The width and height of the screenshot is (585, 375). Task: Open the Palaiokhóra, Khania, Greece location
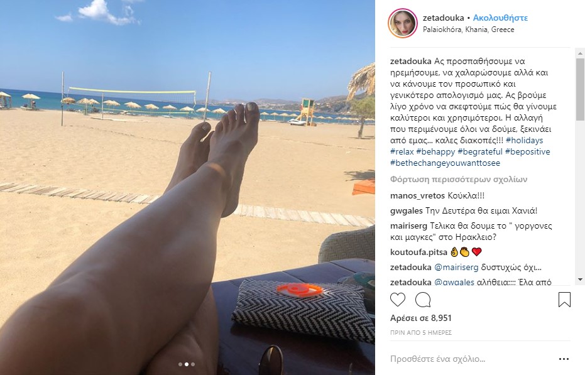point(468,30)
